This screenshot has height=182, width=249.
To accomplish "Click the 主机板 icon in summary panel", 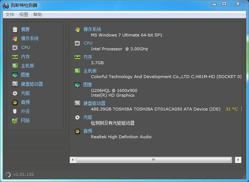I will coord(77,71).
